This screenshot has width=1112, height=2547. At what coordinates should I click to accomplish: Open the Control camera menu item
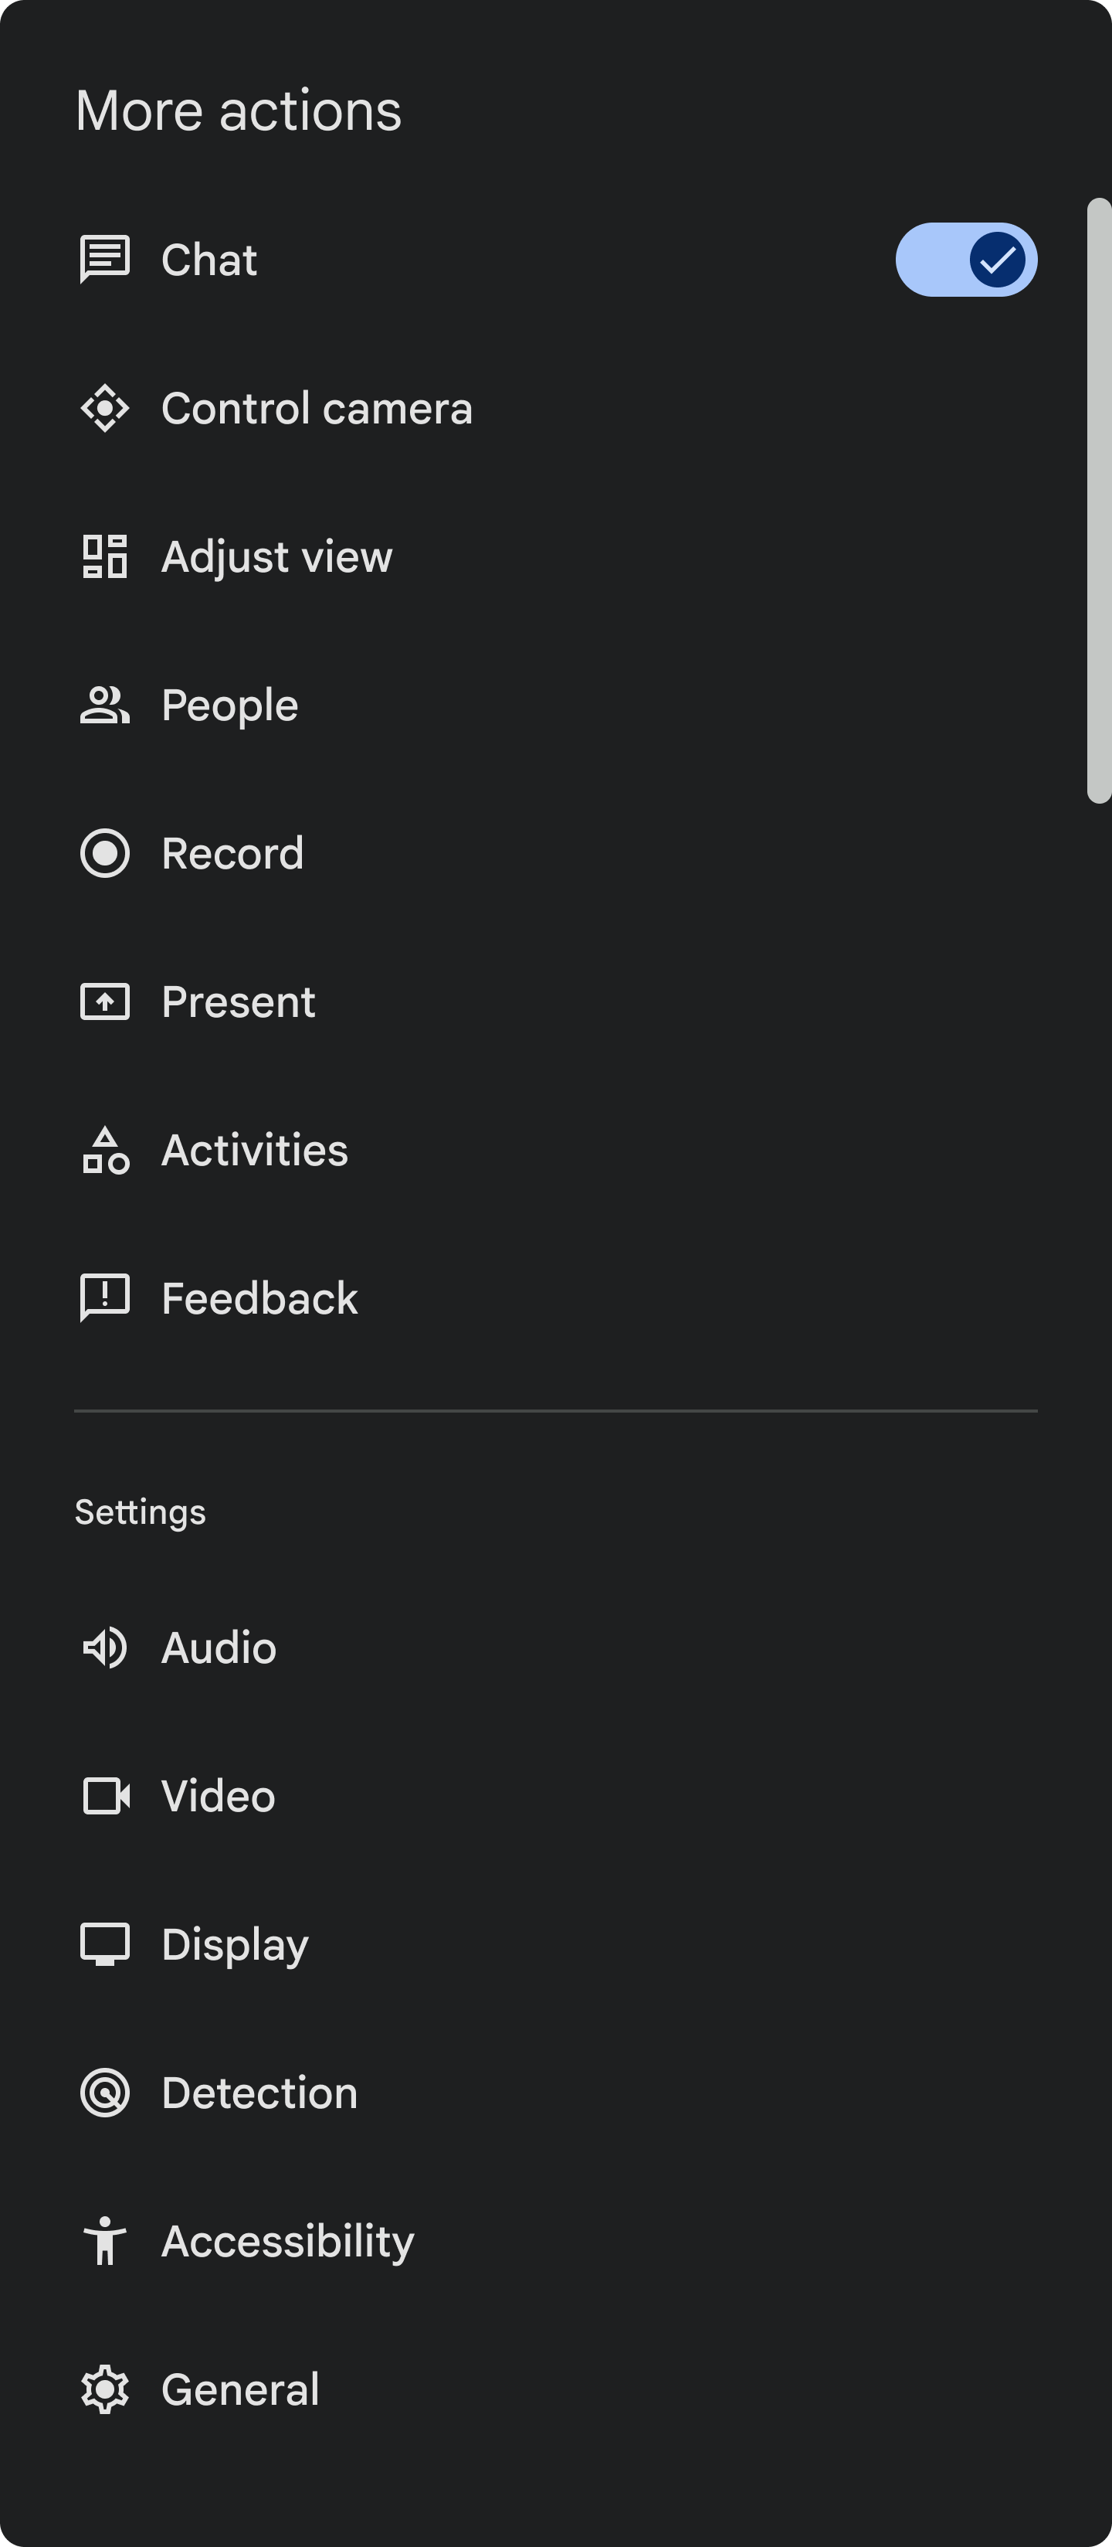click(317, 408)
